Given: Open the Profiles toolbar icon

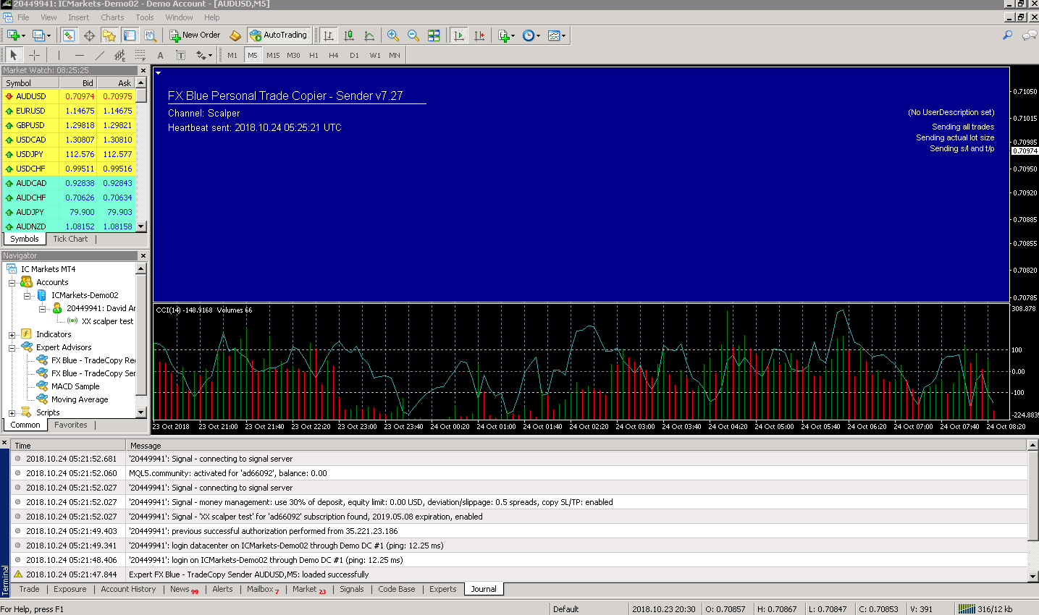Looking at the screenshot, I should point(38,35).
